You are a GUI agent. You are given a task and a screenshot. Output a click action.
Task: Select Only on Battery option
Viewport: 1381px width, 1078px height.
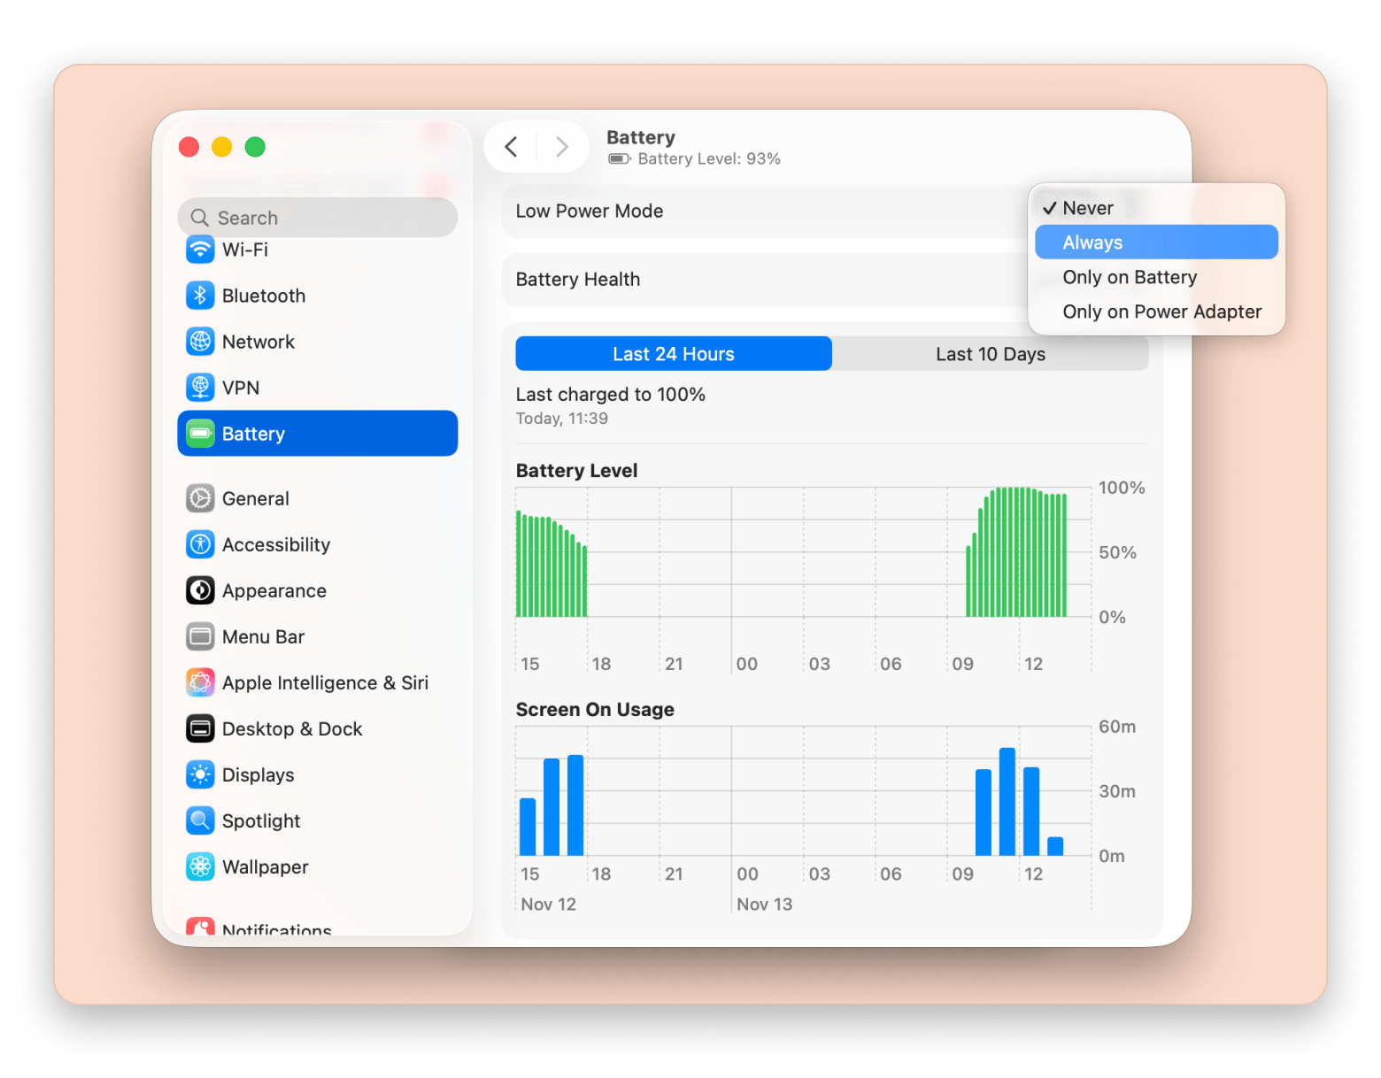click(1130, 276)
